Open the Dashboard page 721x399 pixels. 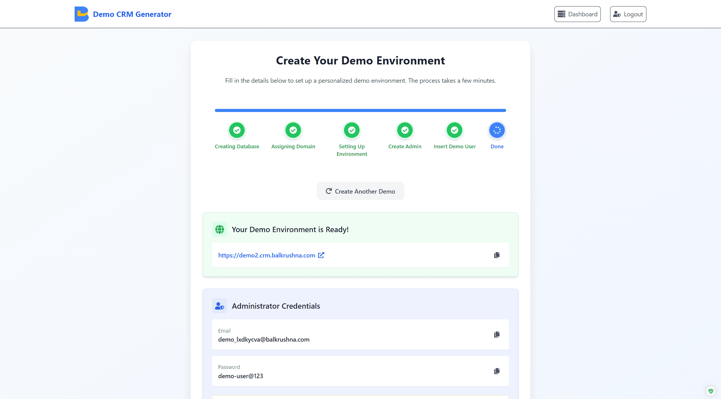tap(577, 14)
